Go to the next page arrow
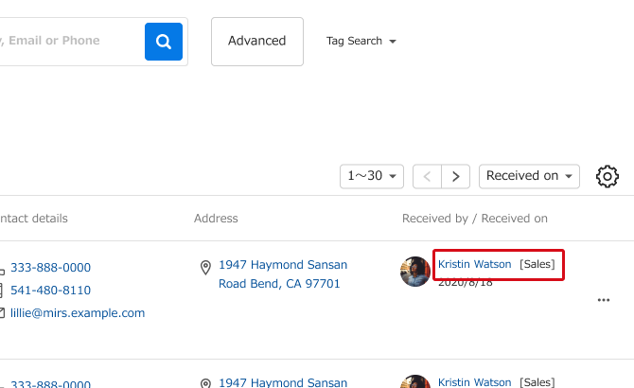The image size is (634, 388). [456, 176]
